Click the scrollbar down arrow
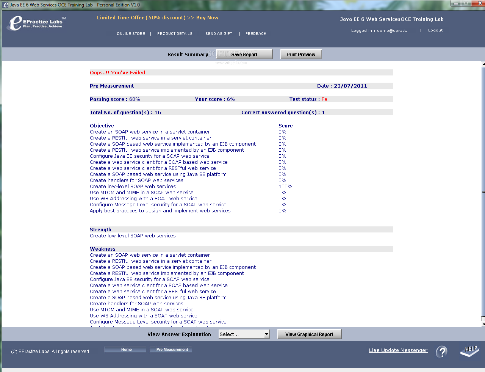This screenshot has width=485, height=372. click(x=483, y=324)
